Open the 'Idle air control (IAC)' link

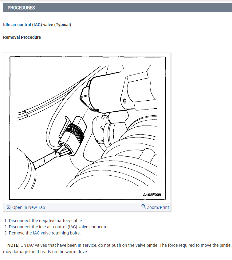pos(22,25)
